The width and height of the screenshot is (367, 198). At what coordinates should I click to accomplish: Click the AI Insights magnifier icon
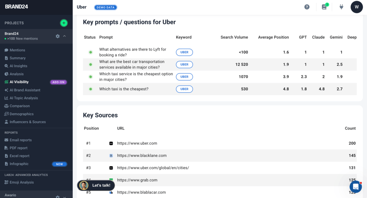pyautogui.click(x=6, y=66)
